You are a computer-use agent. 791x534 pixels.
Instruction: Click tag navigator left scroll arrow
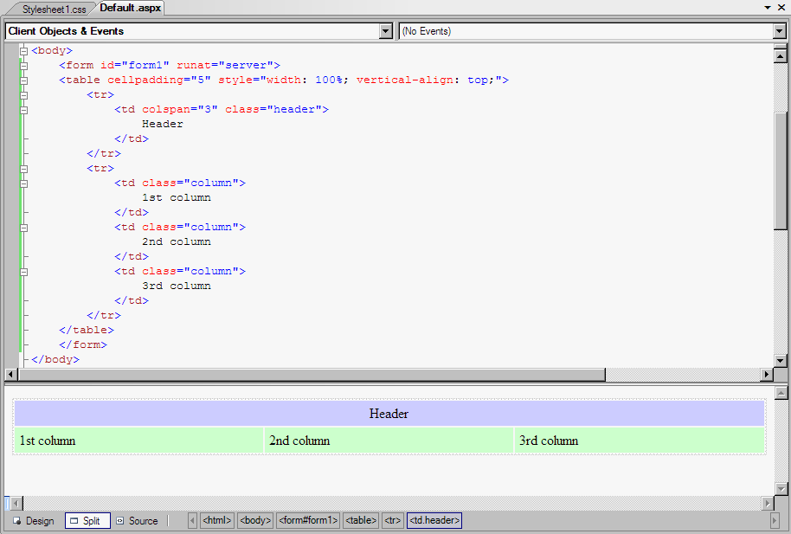pos(192,520)
